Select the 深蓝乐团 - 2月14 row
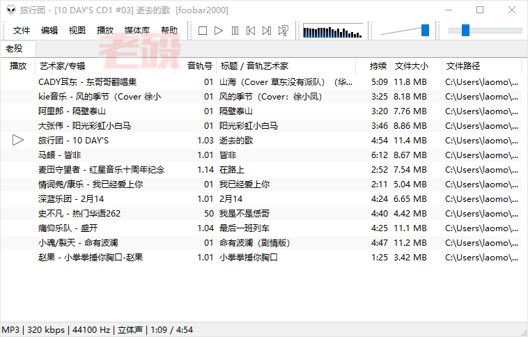 click(x=261, y=199)
